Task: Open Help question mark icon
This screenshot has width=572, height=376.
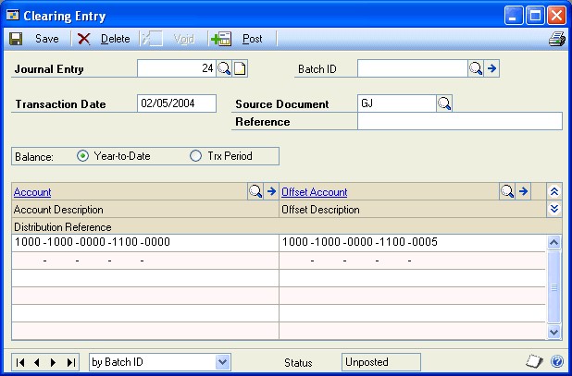Action: (557, 361)
